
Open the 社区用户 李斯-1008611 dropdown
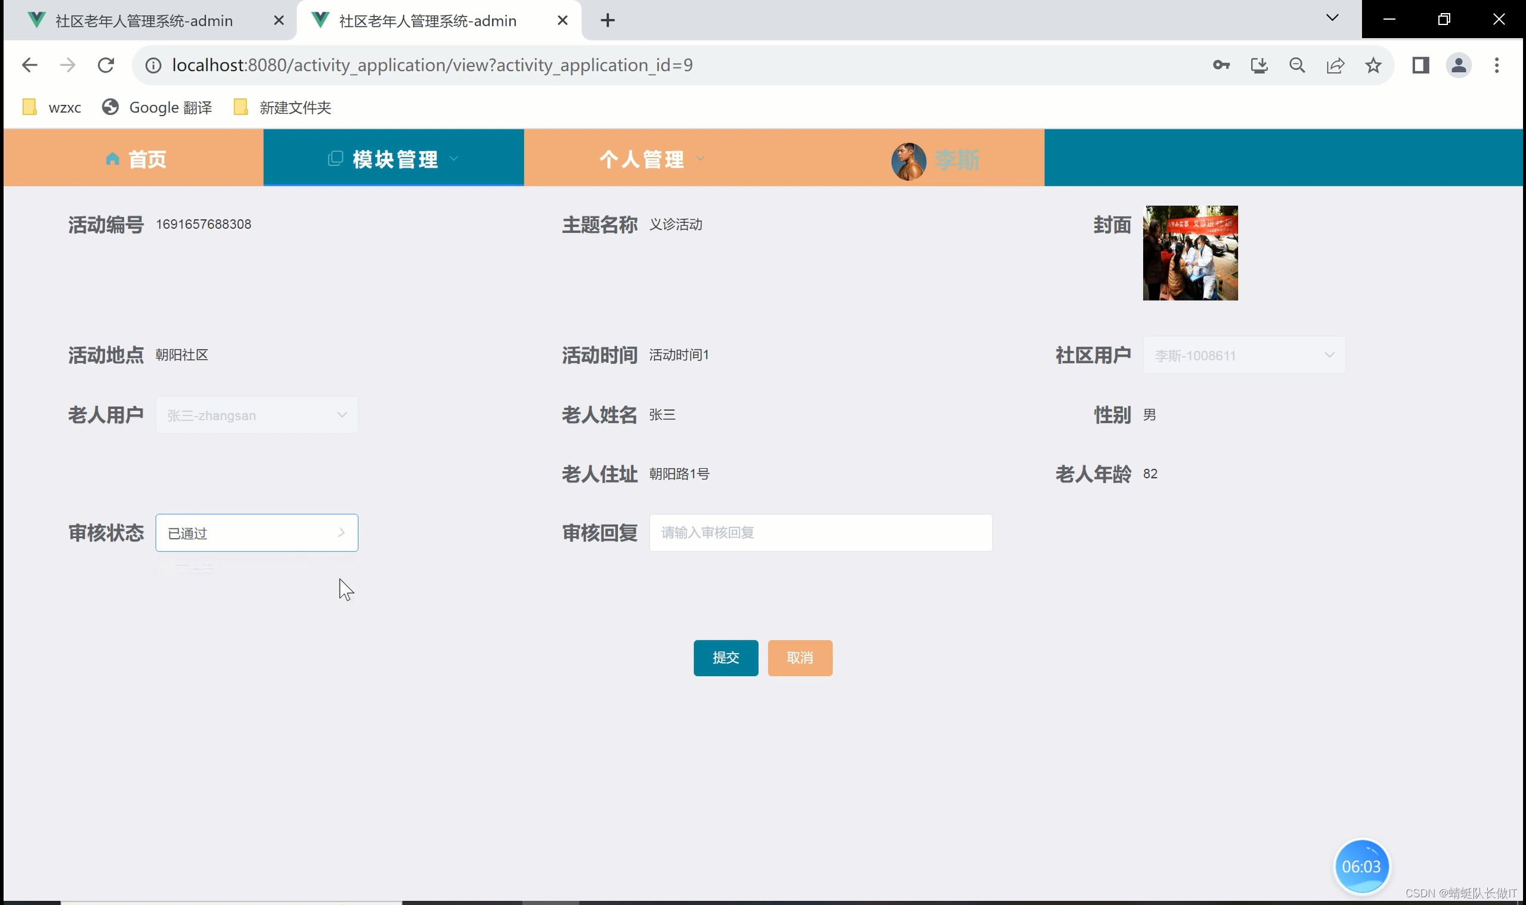[1243, 356]
